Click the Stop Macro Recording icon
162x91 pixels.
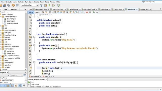(x=90, y=12)
